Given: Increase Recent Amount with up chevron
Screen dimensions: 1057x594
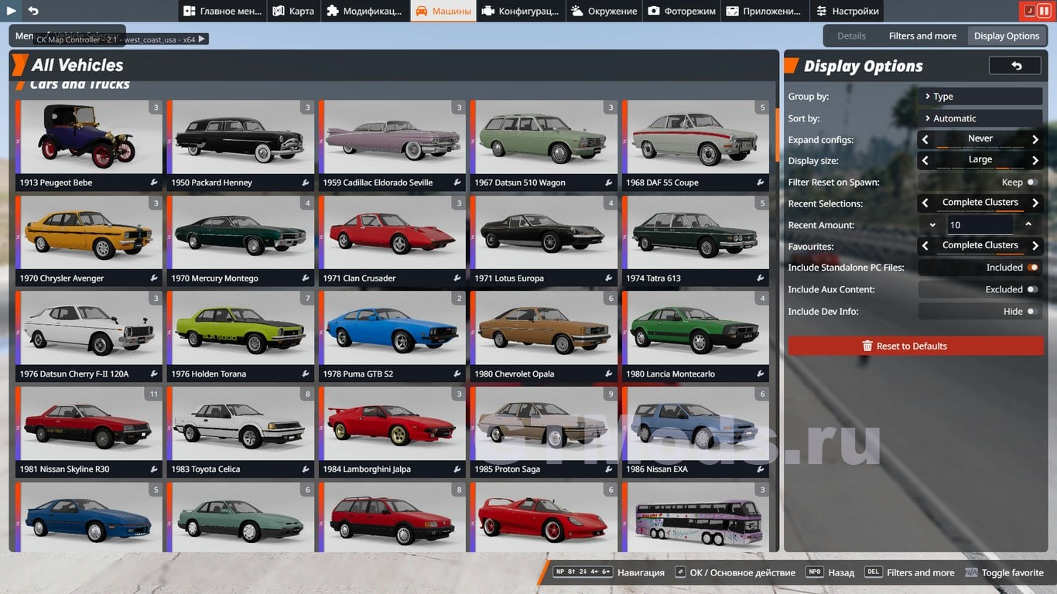Looking at the screenshot, I should click(x=1028, y=225).
